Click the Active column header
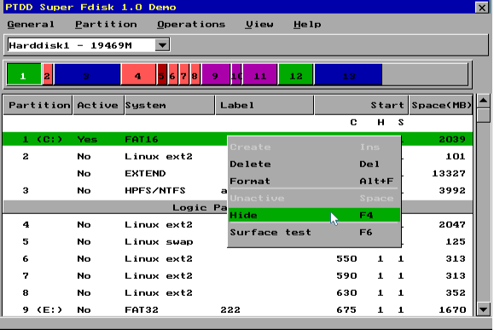This screenshot has height=330, width=494. click(99, 105)
